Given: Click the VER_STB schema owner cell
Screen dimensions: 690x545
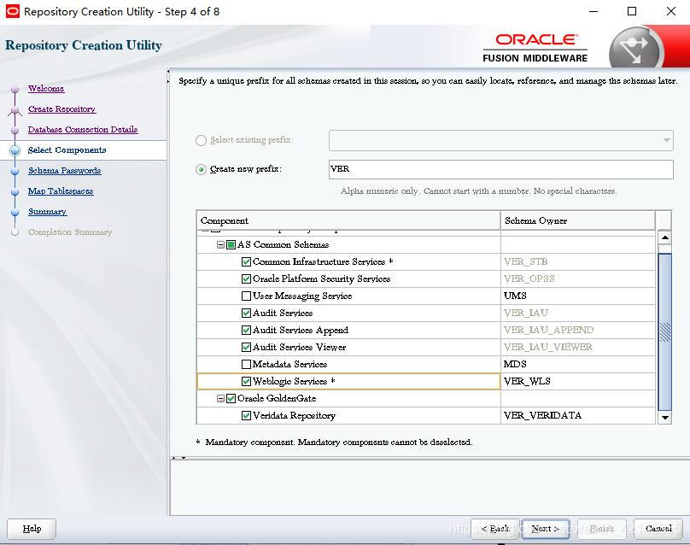Looking at the screenshot, I should [578, 261].
